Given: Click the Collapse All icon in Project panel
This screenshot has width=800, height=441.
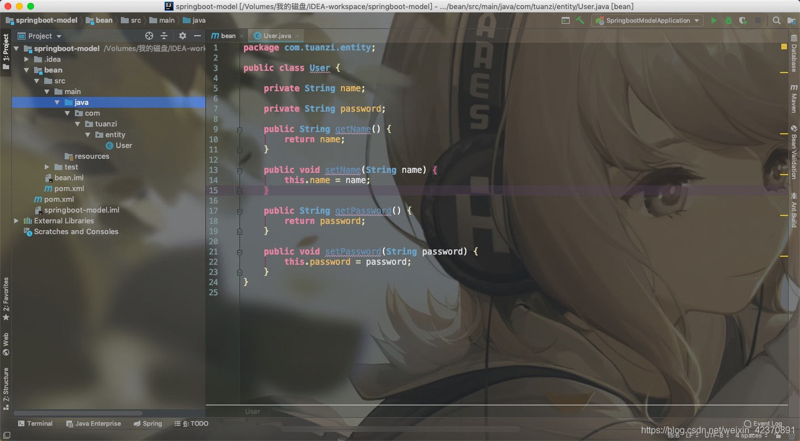Looking at the screenshot, I should coord(164,36).
